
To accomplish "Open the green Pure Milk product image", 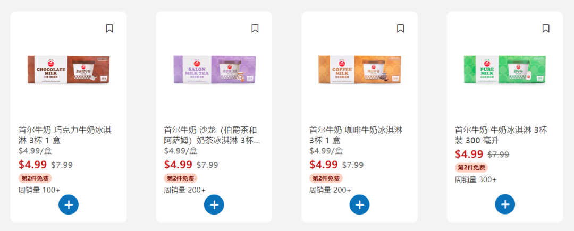I will 505,70.
